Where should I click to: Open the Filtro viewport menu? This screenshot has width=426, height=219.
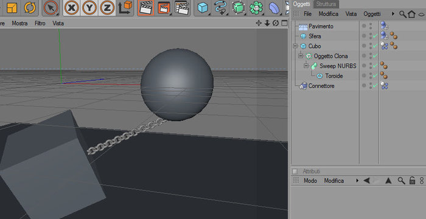[x=40, y=23]
